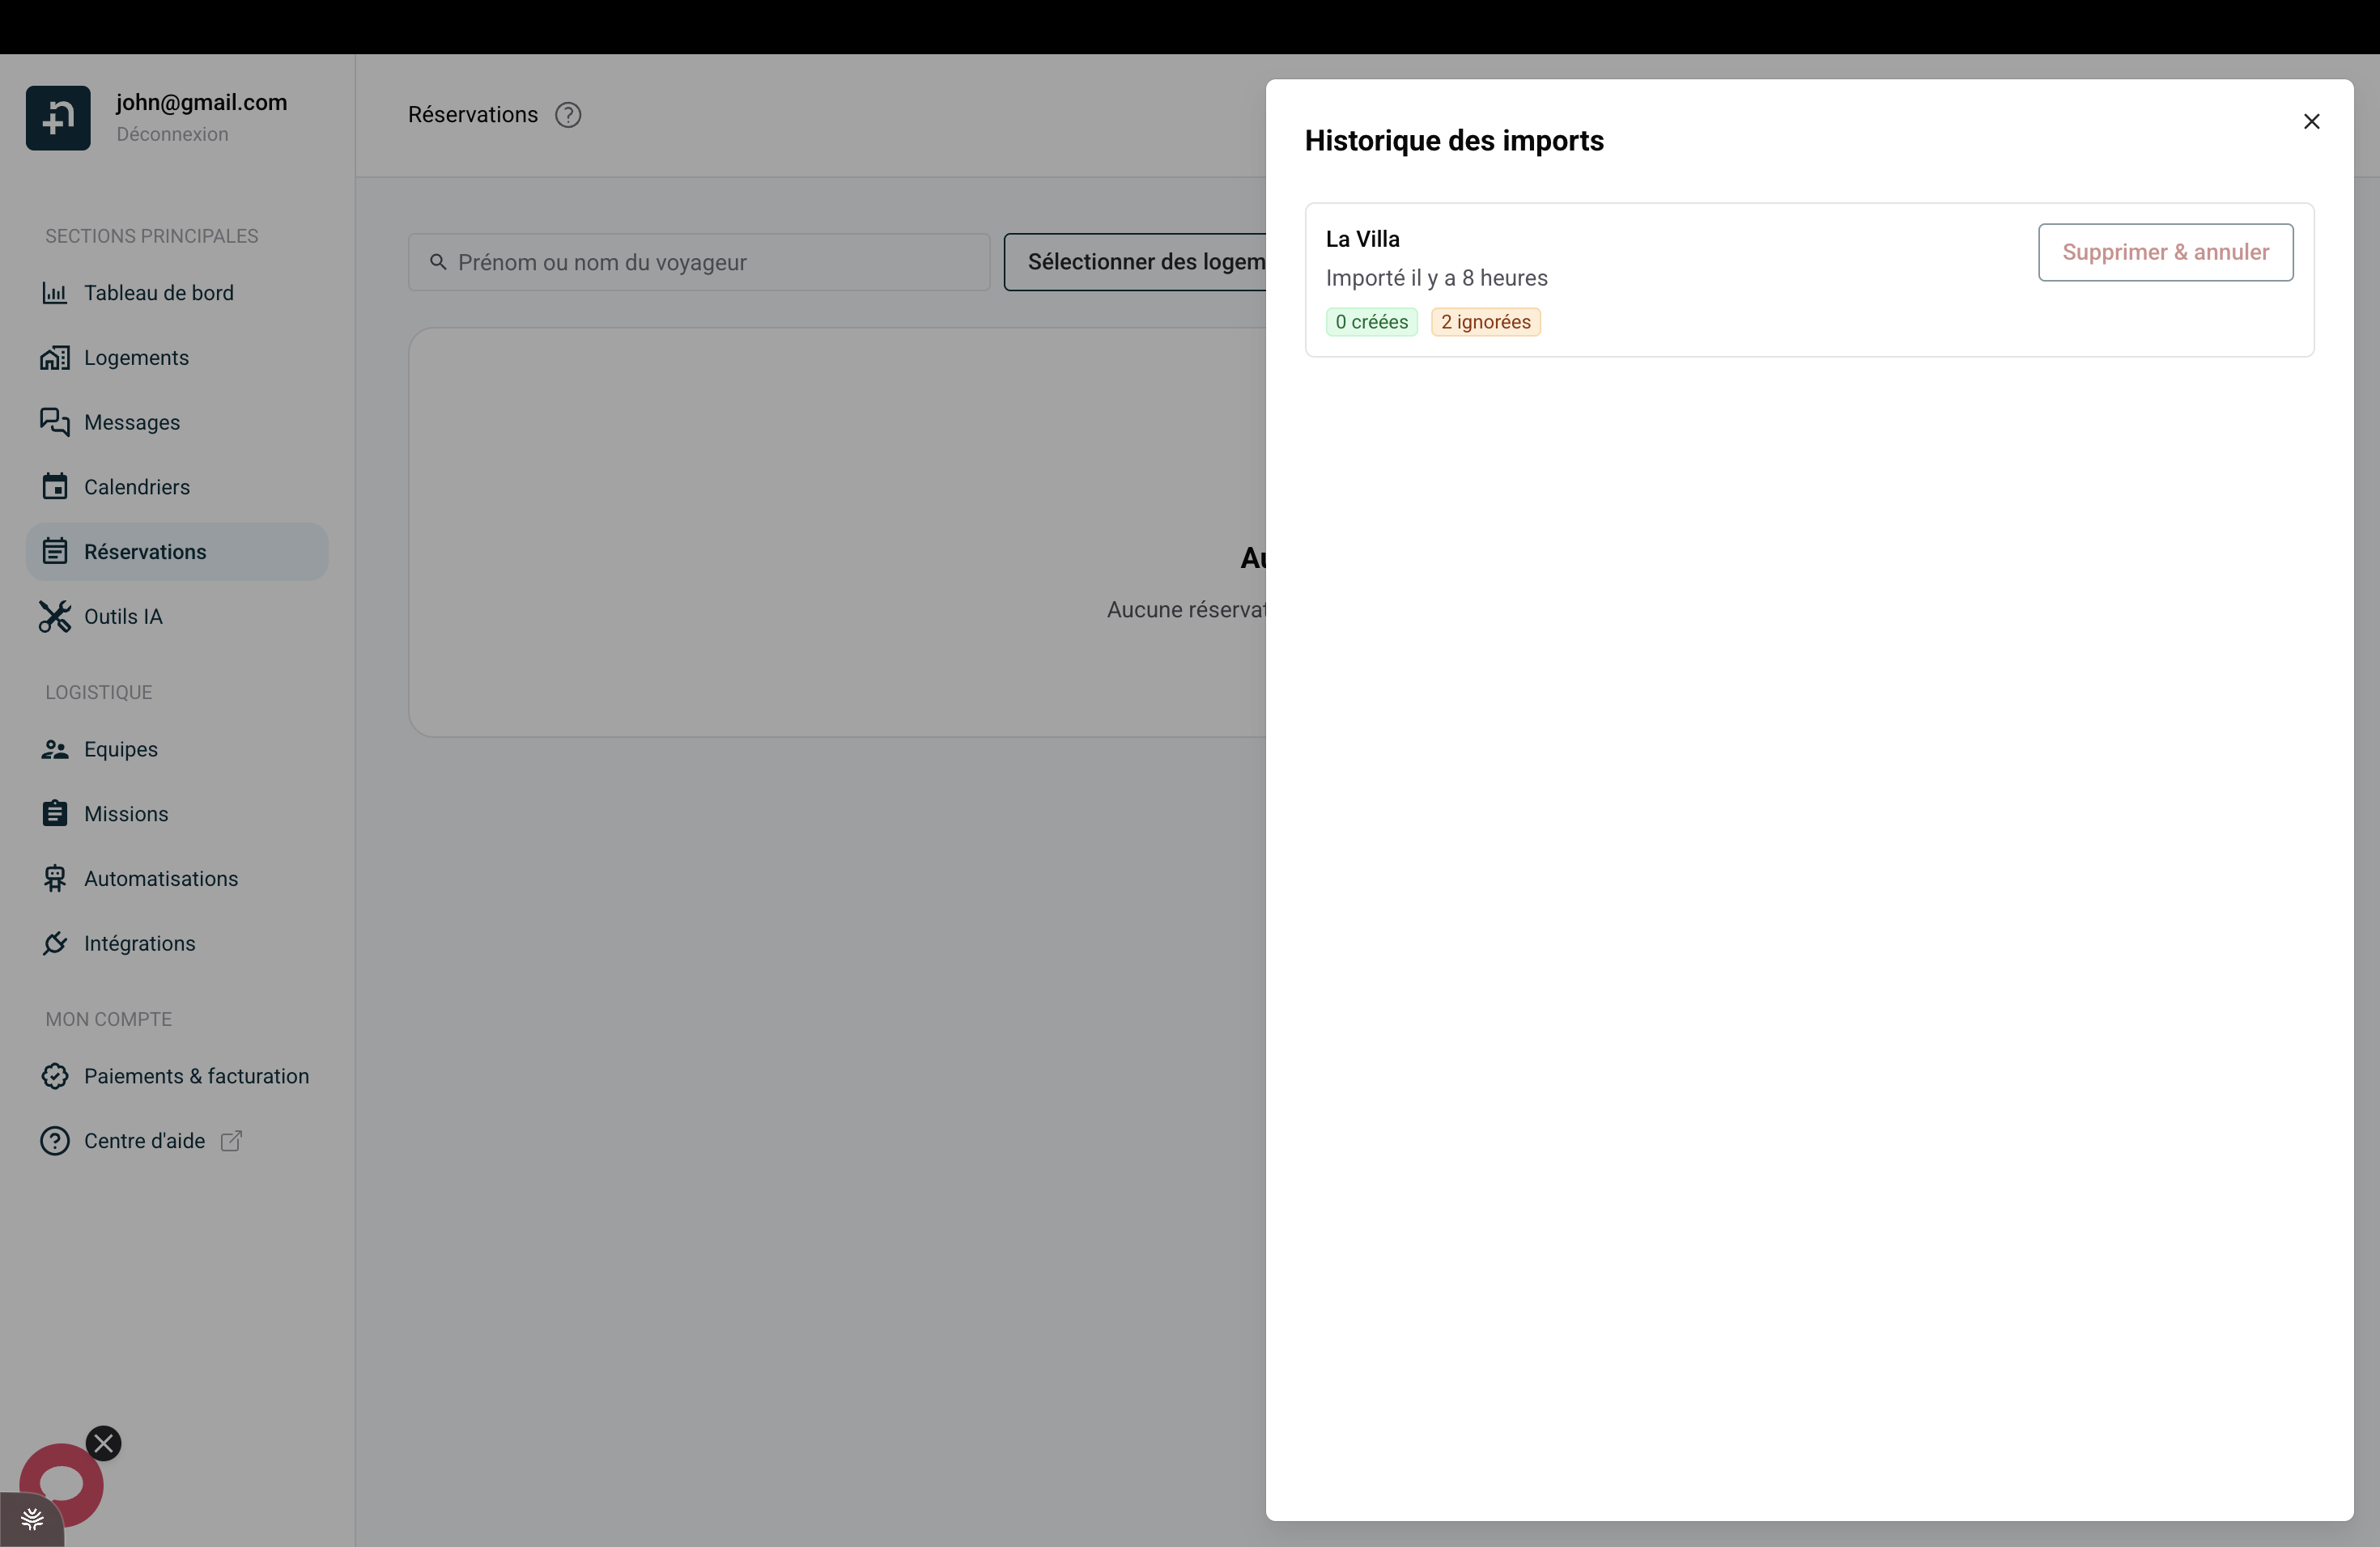This screenshot has width=2380, height=1547.
Task: Click Supprimer & annuler for La Villa import
Action: 2165,252
